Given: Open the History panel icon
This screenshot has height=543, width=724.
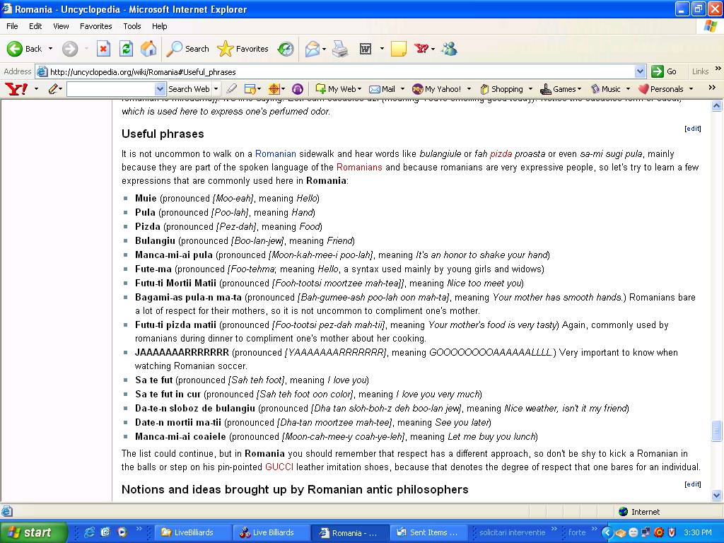Looking at the screenshot, I should point(286,49).
